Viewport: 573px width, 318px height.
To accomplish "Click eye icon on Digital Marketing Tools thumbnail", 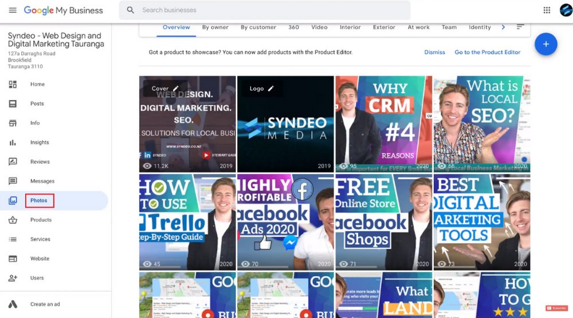I will pos(442,264).
